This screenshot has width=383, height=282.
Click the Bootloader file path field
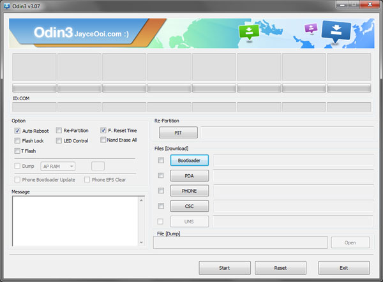coord(294,160)
